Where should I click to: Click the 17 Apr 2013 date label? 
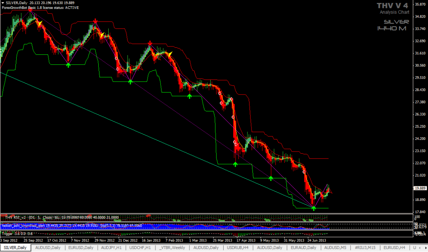(246, 241)
